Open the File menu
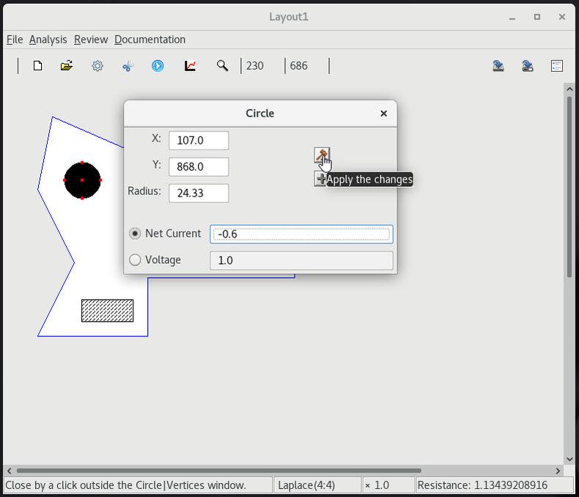This screenshot has height=497, width=579. coord(15,40)
